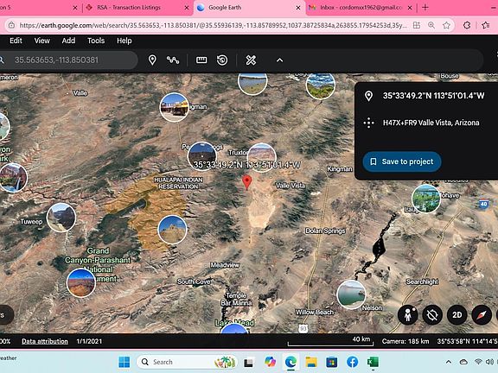Open Task View on the taskbar
498x373 pixels.
(248, 362)
